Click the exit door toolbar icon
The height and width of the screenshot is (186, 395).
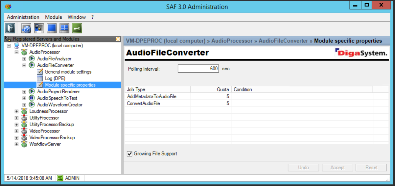(11, 28)
